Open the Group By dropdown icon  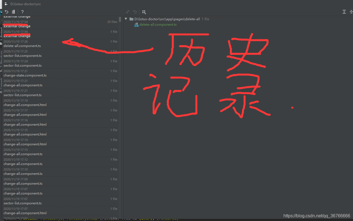pos(144,12)
